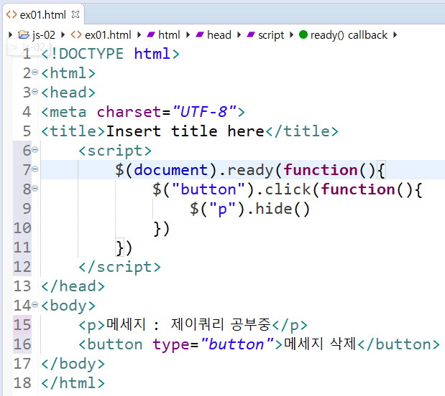The image size is (445, 396).
Task: Click the "button" selector string on line 8
Action: click(208, 189)
